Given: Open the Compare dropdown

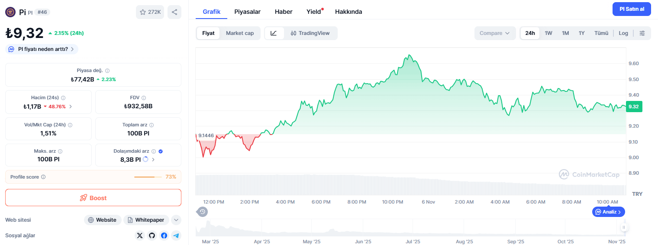Looking at the screenshot, I should [495, 33].
